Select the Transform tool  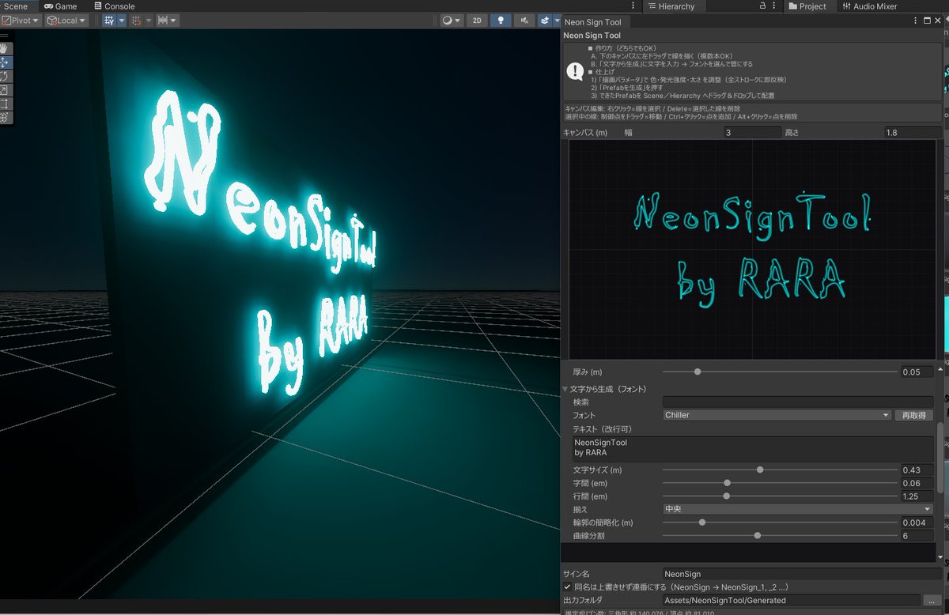[6, 117]
